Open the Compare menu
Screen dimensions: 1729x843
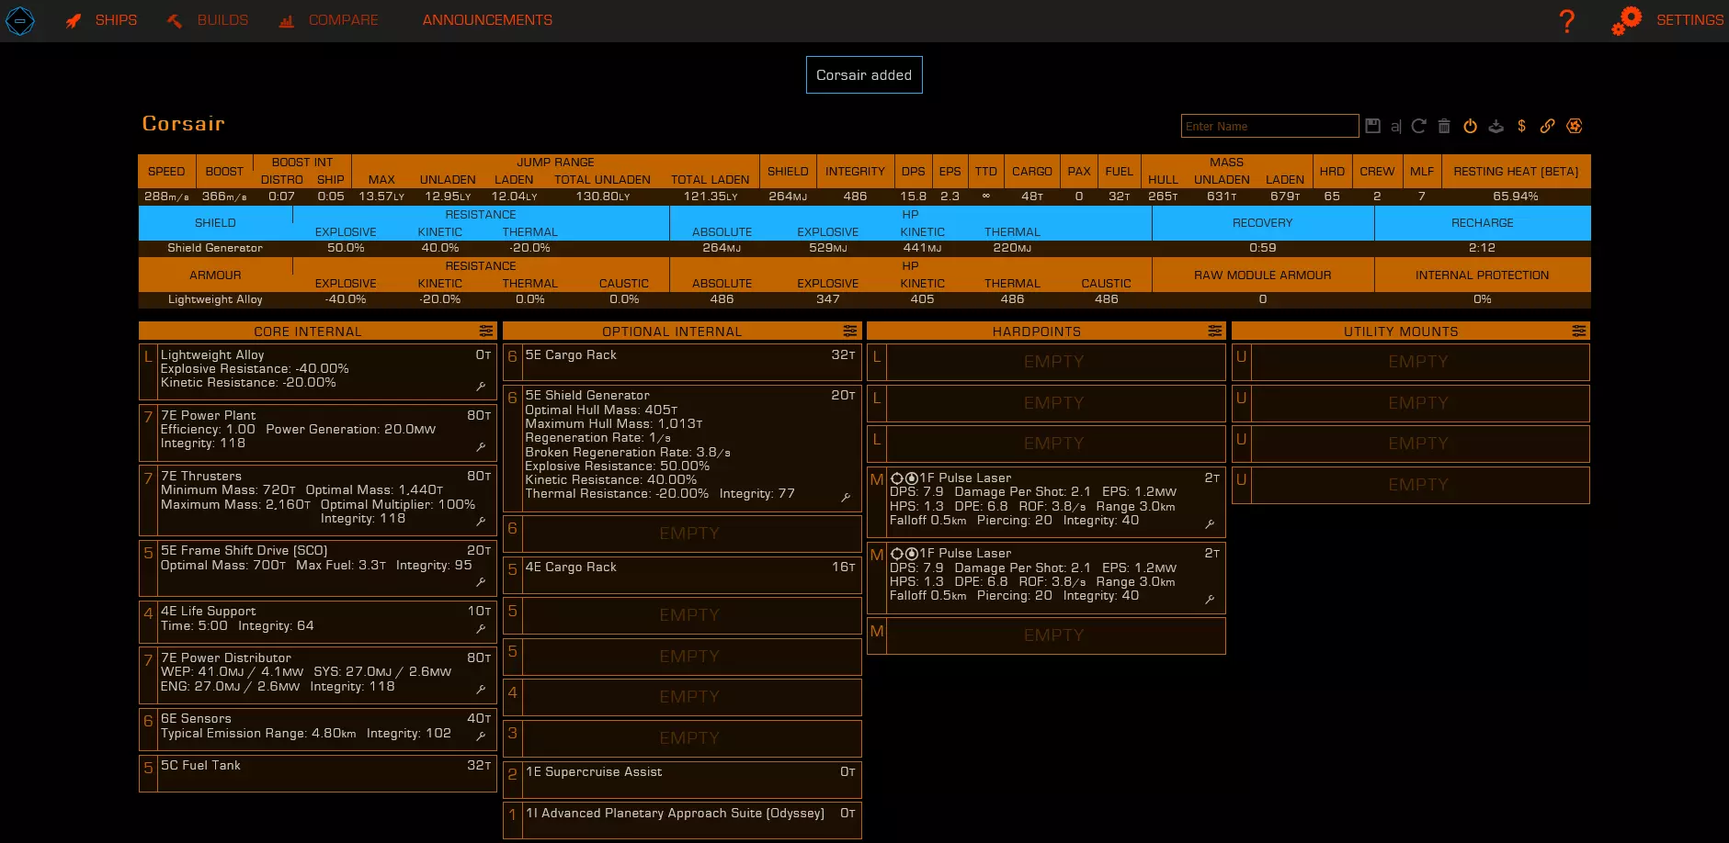point(328,20)
